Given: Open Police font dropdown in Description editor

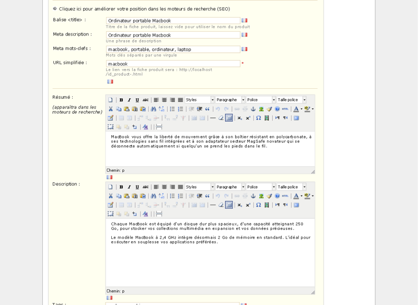Looking at the screenshot, I should pos(261,187).
